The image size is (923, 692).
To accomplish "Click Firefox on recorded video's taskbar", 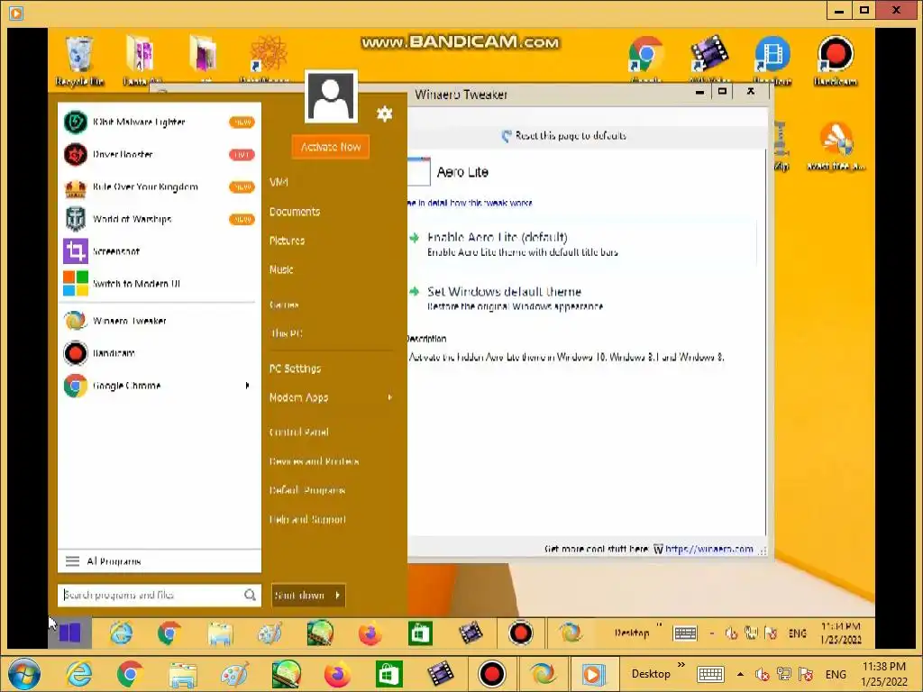I will point(370,633).
